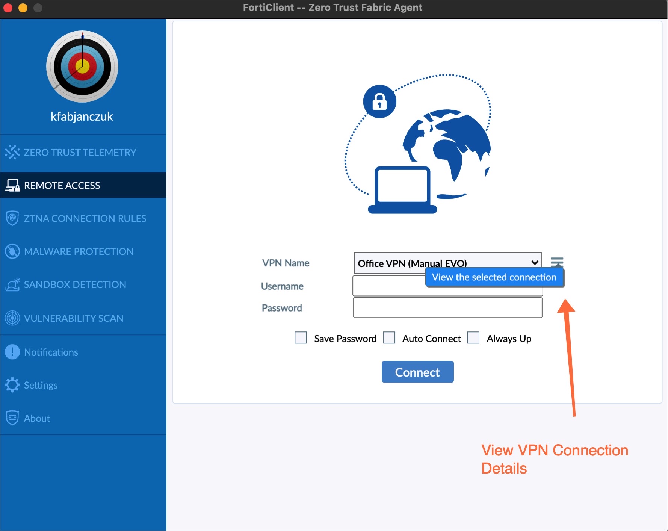Click the Notifications exclamation icon
This screenshot has width=668, height=531.
[x=12, y=352]
